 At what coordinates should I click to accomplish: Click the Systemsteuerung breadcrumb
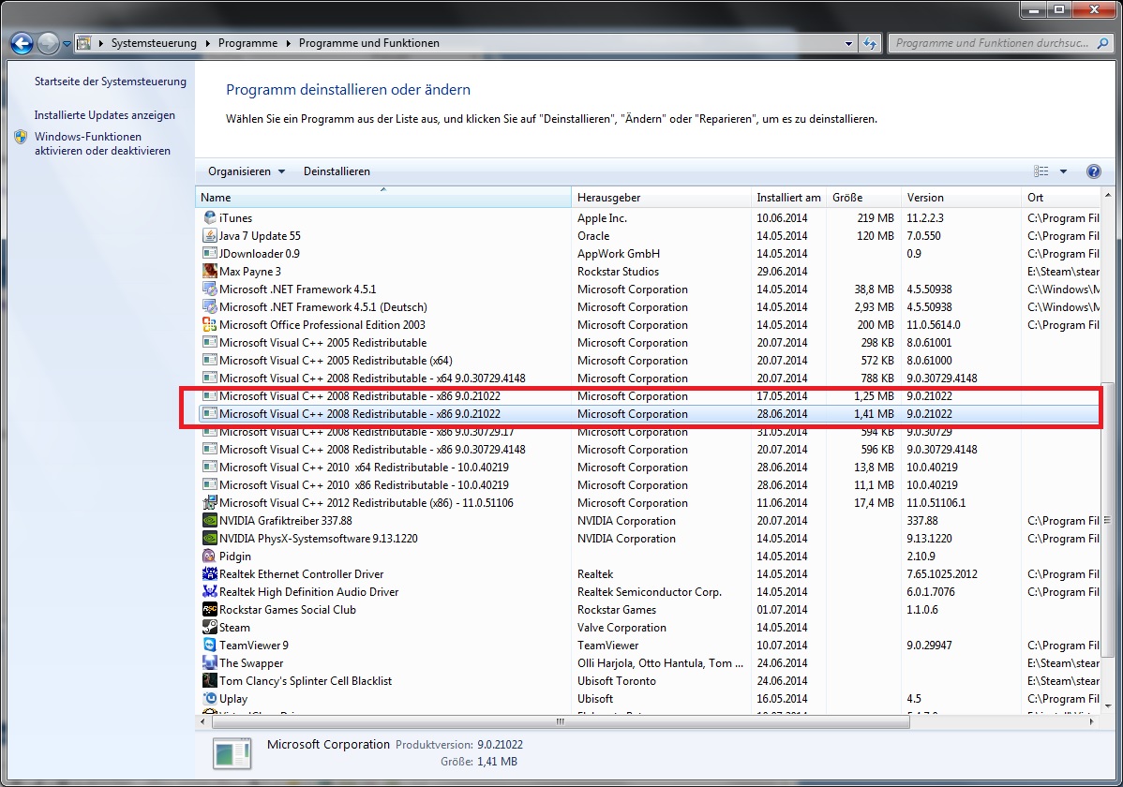(x=154, y=43)
